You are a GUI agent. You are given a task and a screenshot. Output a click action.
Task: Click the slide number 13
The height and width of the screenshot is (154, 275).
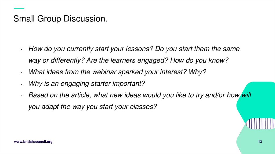tap(260, 142)
